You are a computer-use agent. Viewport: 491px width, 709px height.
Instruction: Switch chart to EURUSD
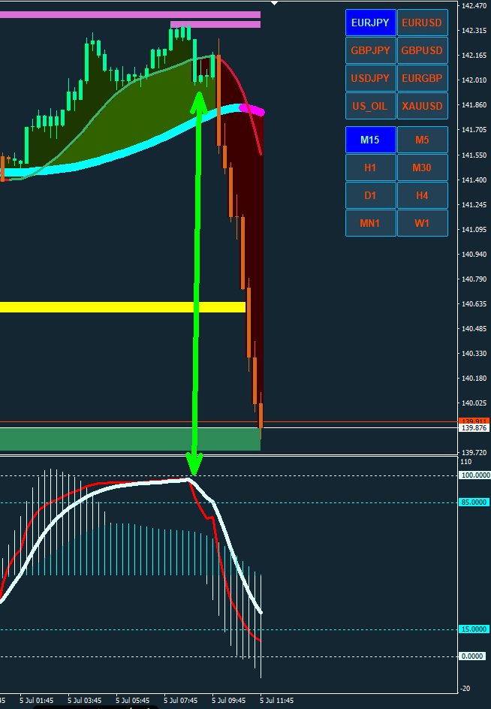coord(422,23)
